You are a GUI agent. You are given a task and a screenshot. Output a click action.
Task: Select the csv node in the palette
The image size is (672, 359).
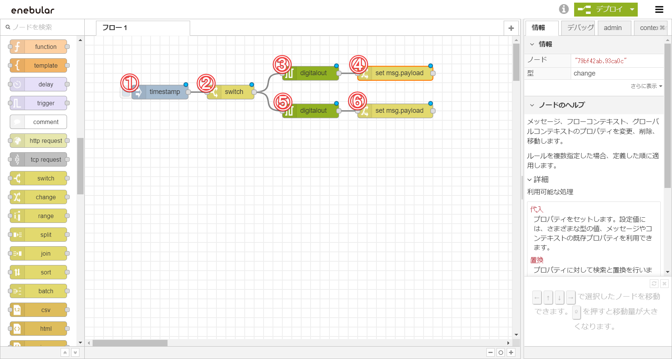38,310
